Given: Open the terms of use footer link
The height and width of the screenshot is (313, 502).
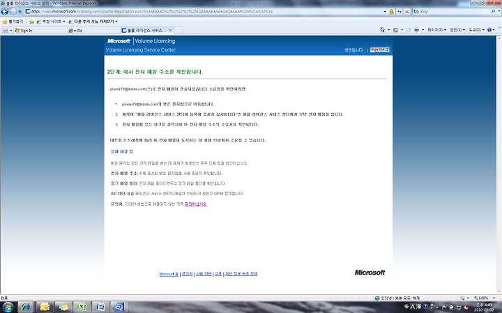Looking at the screenshot, I should point(204,274).
